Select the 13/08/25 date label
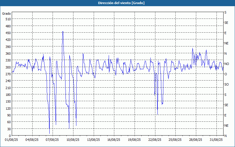Screen dimensions: 235x147 coord(93,140)
